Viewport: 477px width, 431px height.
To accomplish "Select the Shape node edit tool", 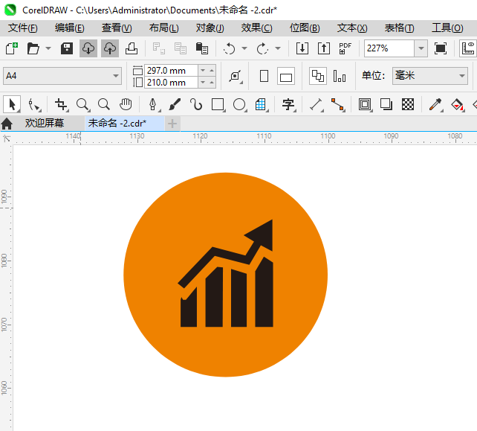I will click(x=33, y=104).
